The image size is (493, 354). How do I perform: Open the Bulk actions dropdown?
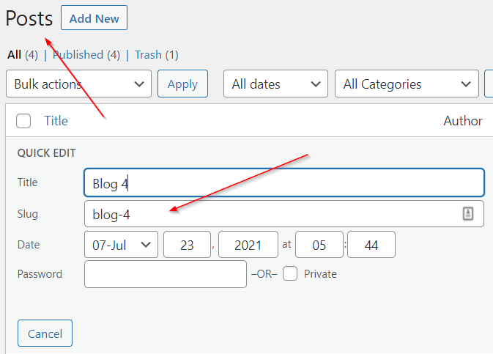click(x=78, y=84)
